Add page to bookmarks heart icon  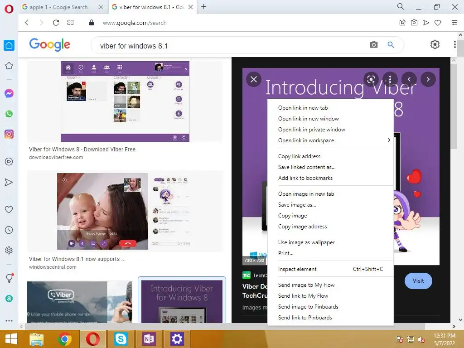pos(438,23)
